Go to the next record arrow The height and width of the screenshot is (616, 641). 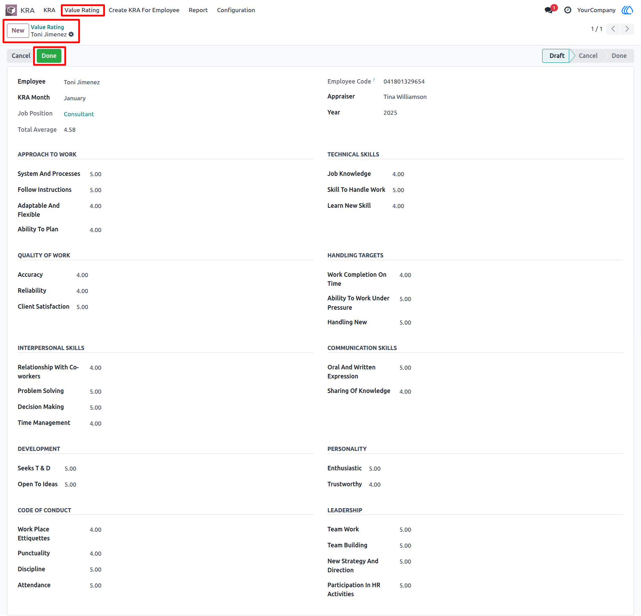(627, 29)
